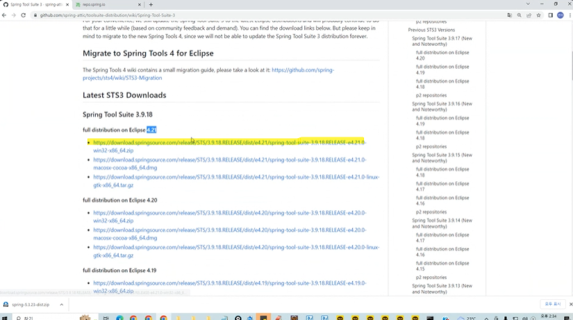Reload the GitHub wiki page
This screenshot has height=320, width=573.
[x=24, y=15]
